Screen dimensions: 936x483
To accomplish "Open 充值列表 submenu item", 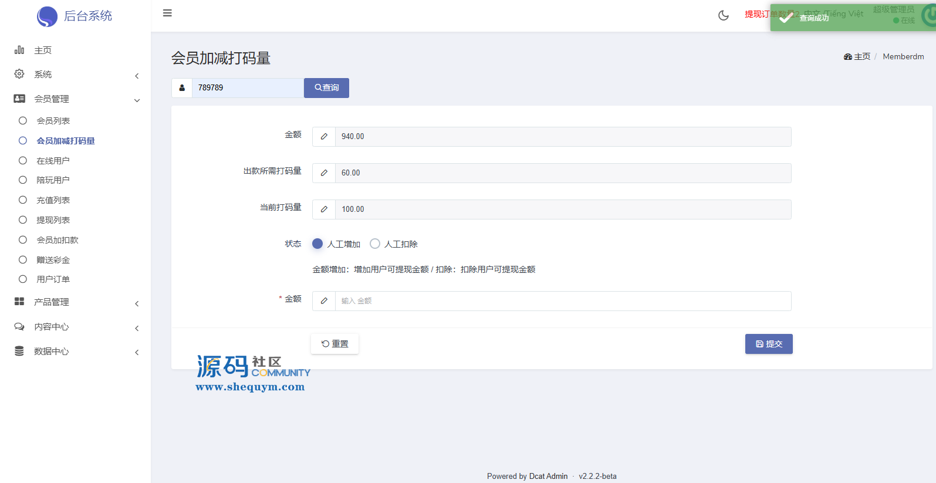I will [53, 200].
